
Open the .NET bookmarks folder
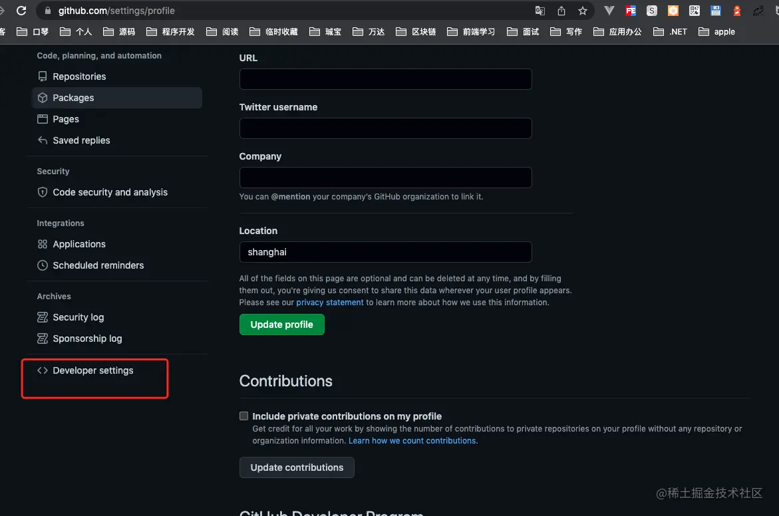coord(670,32)
